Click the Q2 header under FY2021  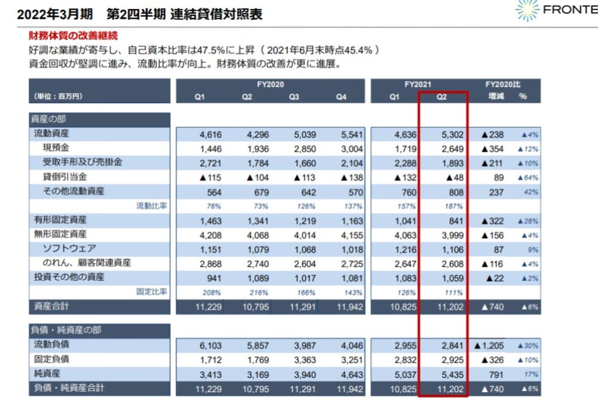point(442,97)
